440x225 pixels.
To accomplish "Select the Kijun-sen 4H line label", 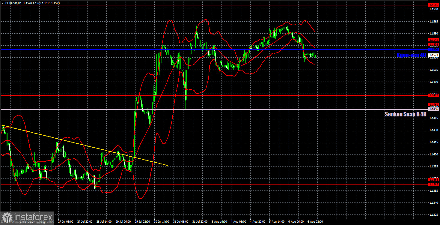I will (x=411, y=55).
